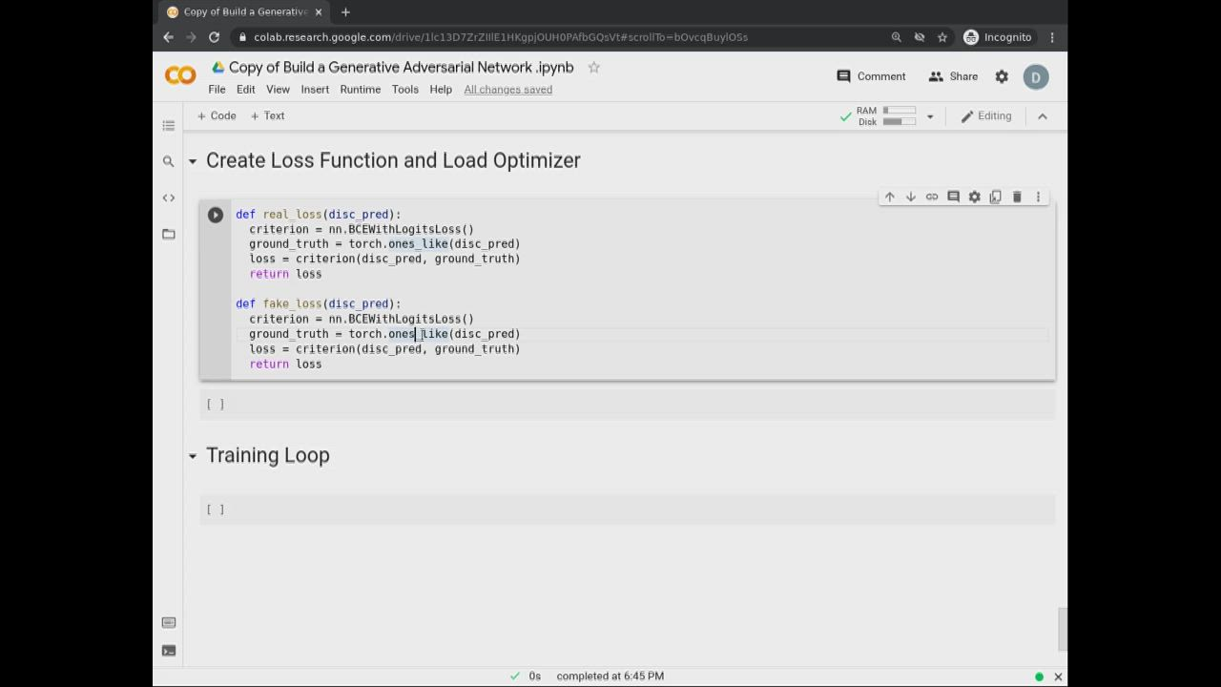The image size is (1221, 687).
Task: Open Chrome three-dot menu
Action: pos(1052,37)
